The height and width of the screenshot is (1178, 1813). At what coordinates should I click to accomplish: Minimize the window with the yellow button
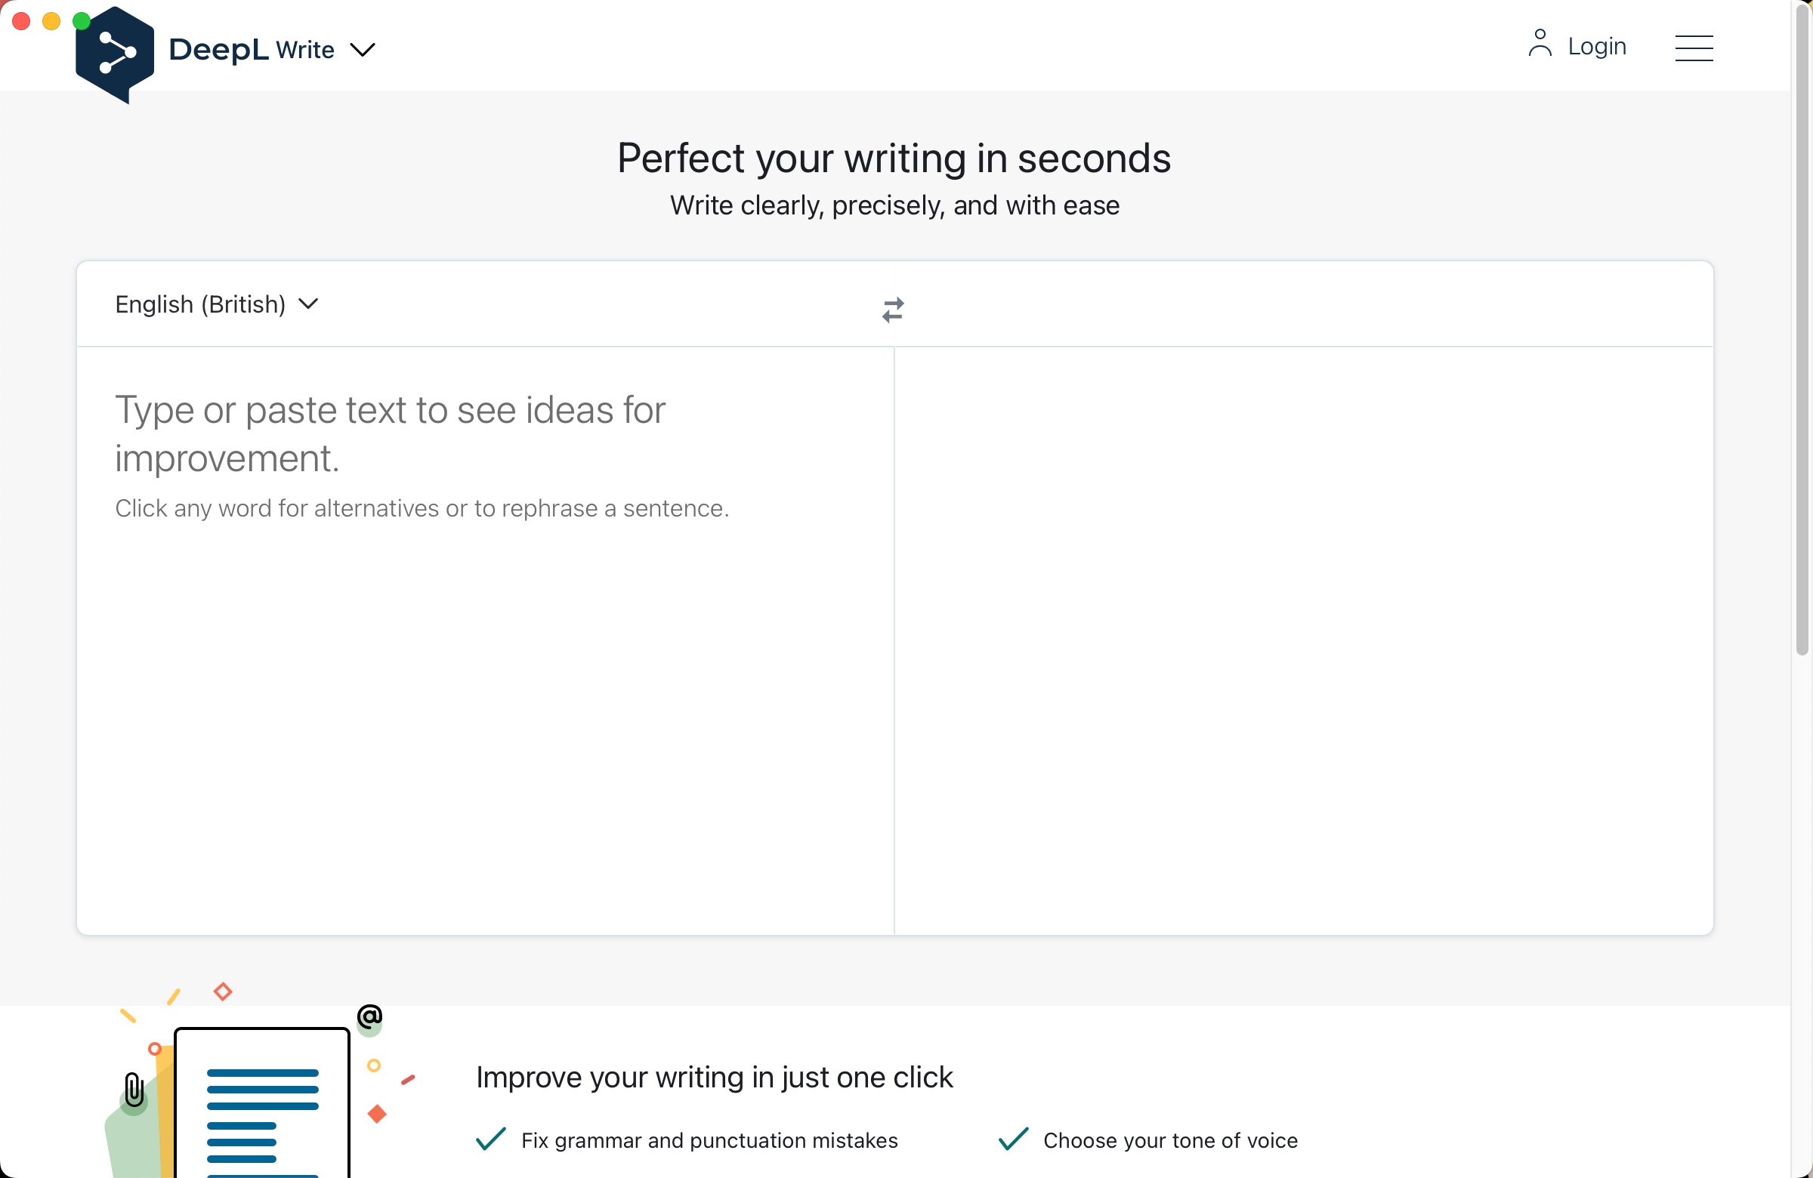click(x=51, y=21)
